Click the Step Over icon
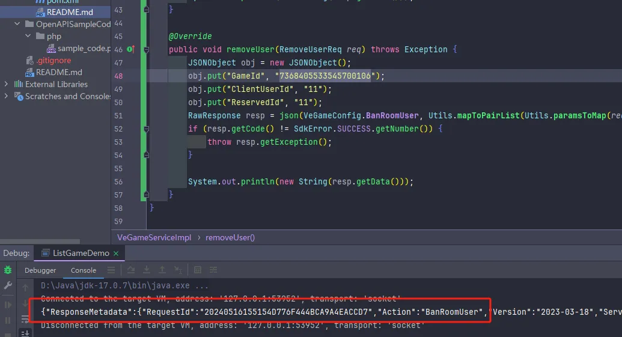The height and width of the screenshot is (337, 622). click(130, 270)
